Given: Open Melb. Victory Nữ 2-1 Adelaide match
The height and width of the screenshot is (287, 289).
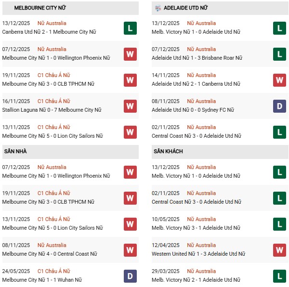Looking at the screenshot, I should coord(196,280).
